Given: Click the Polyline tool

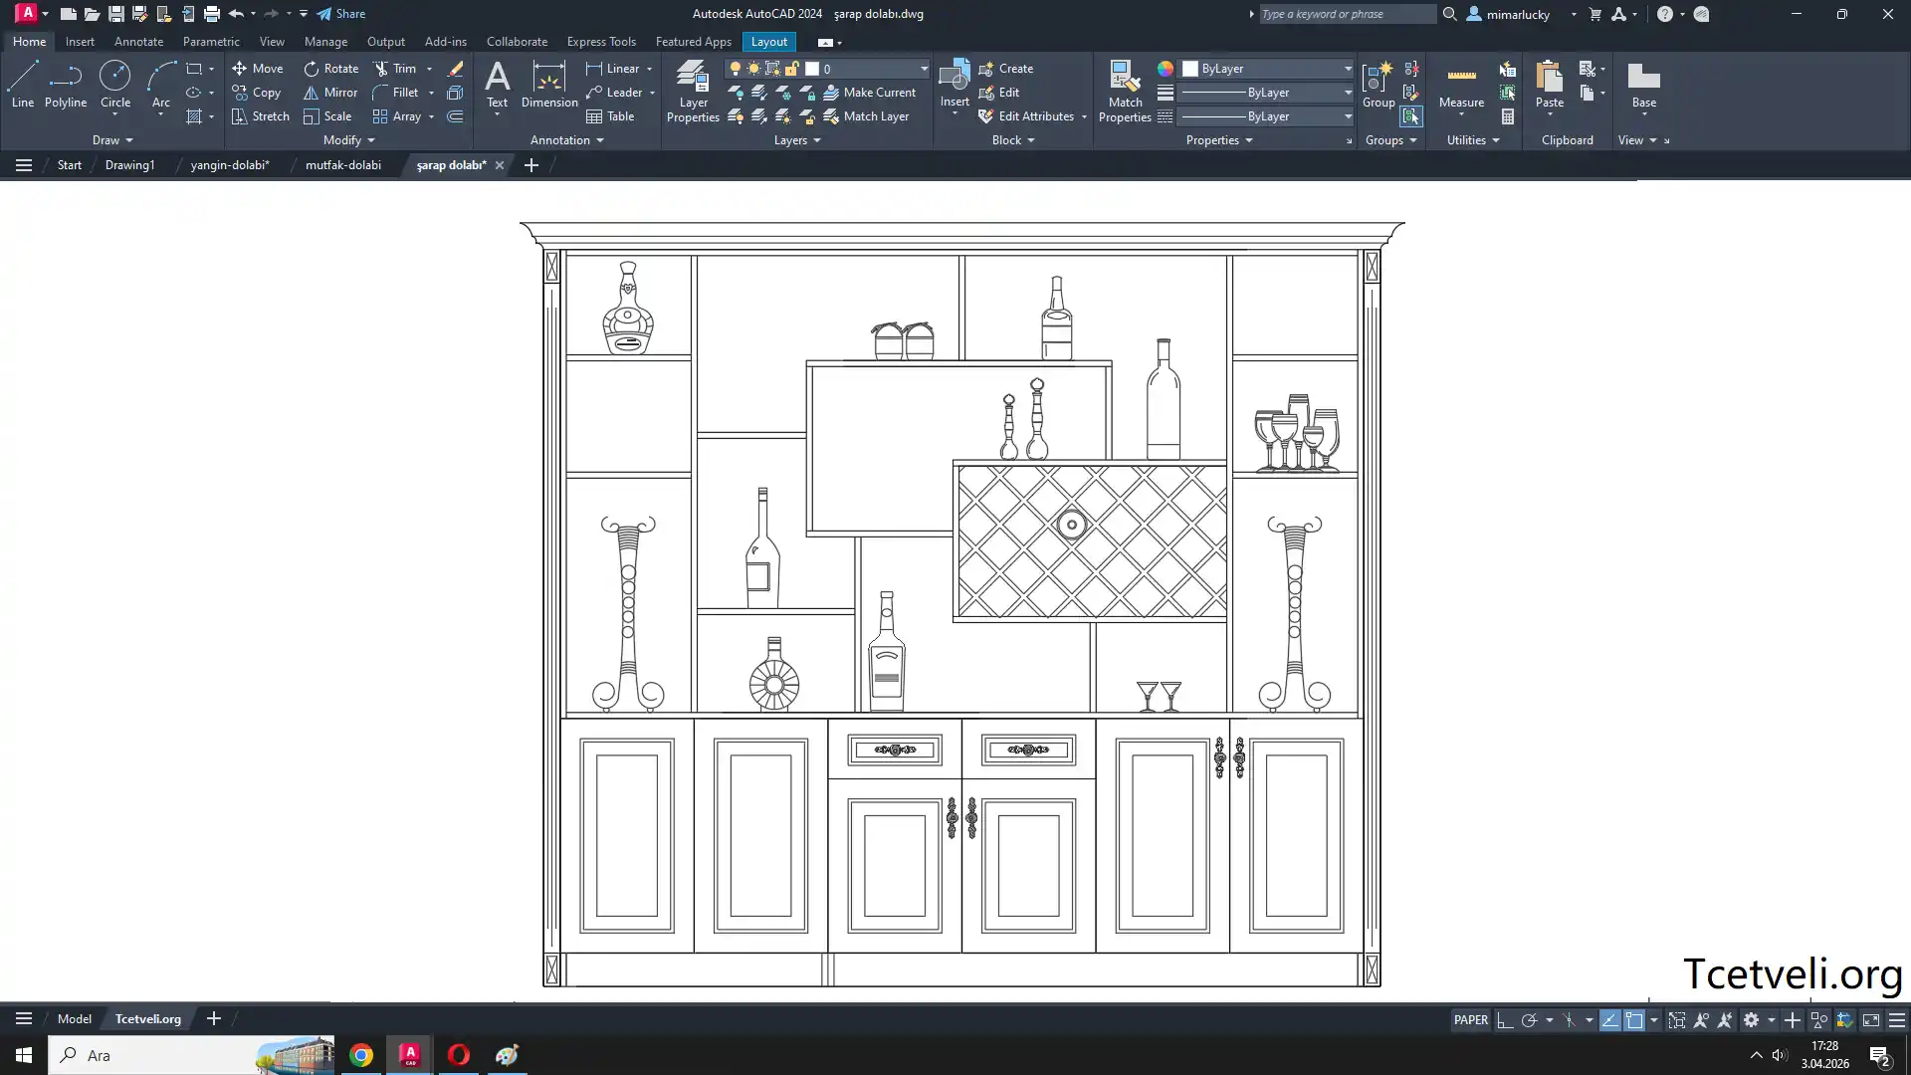Looking at the screenshot, I should pos(66,84).
